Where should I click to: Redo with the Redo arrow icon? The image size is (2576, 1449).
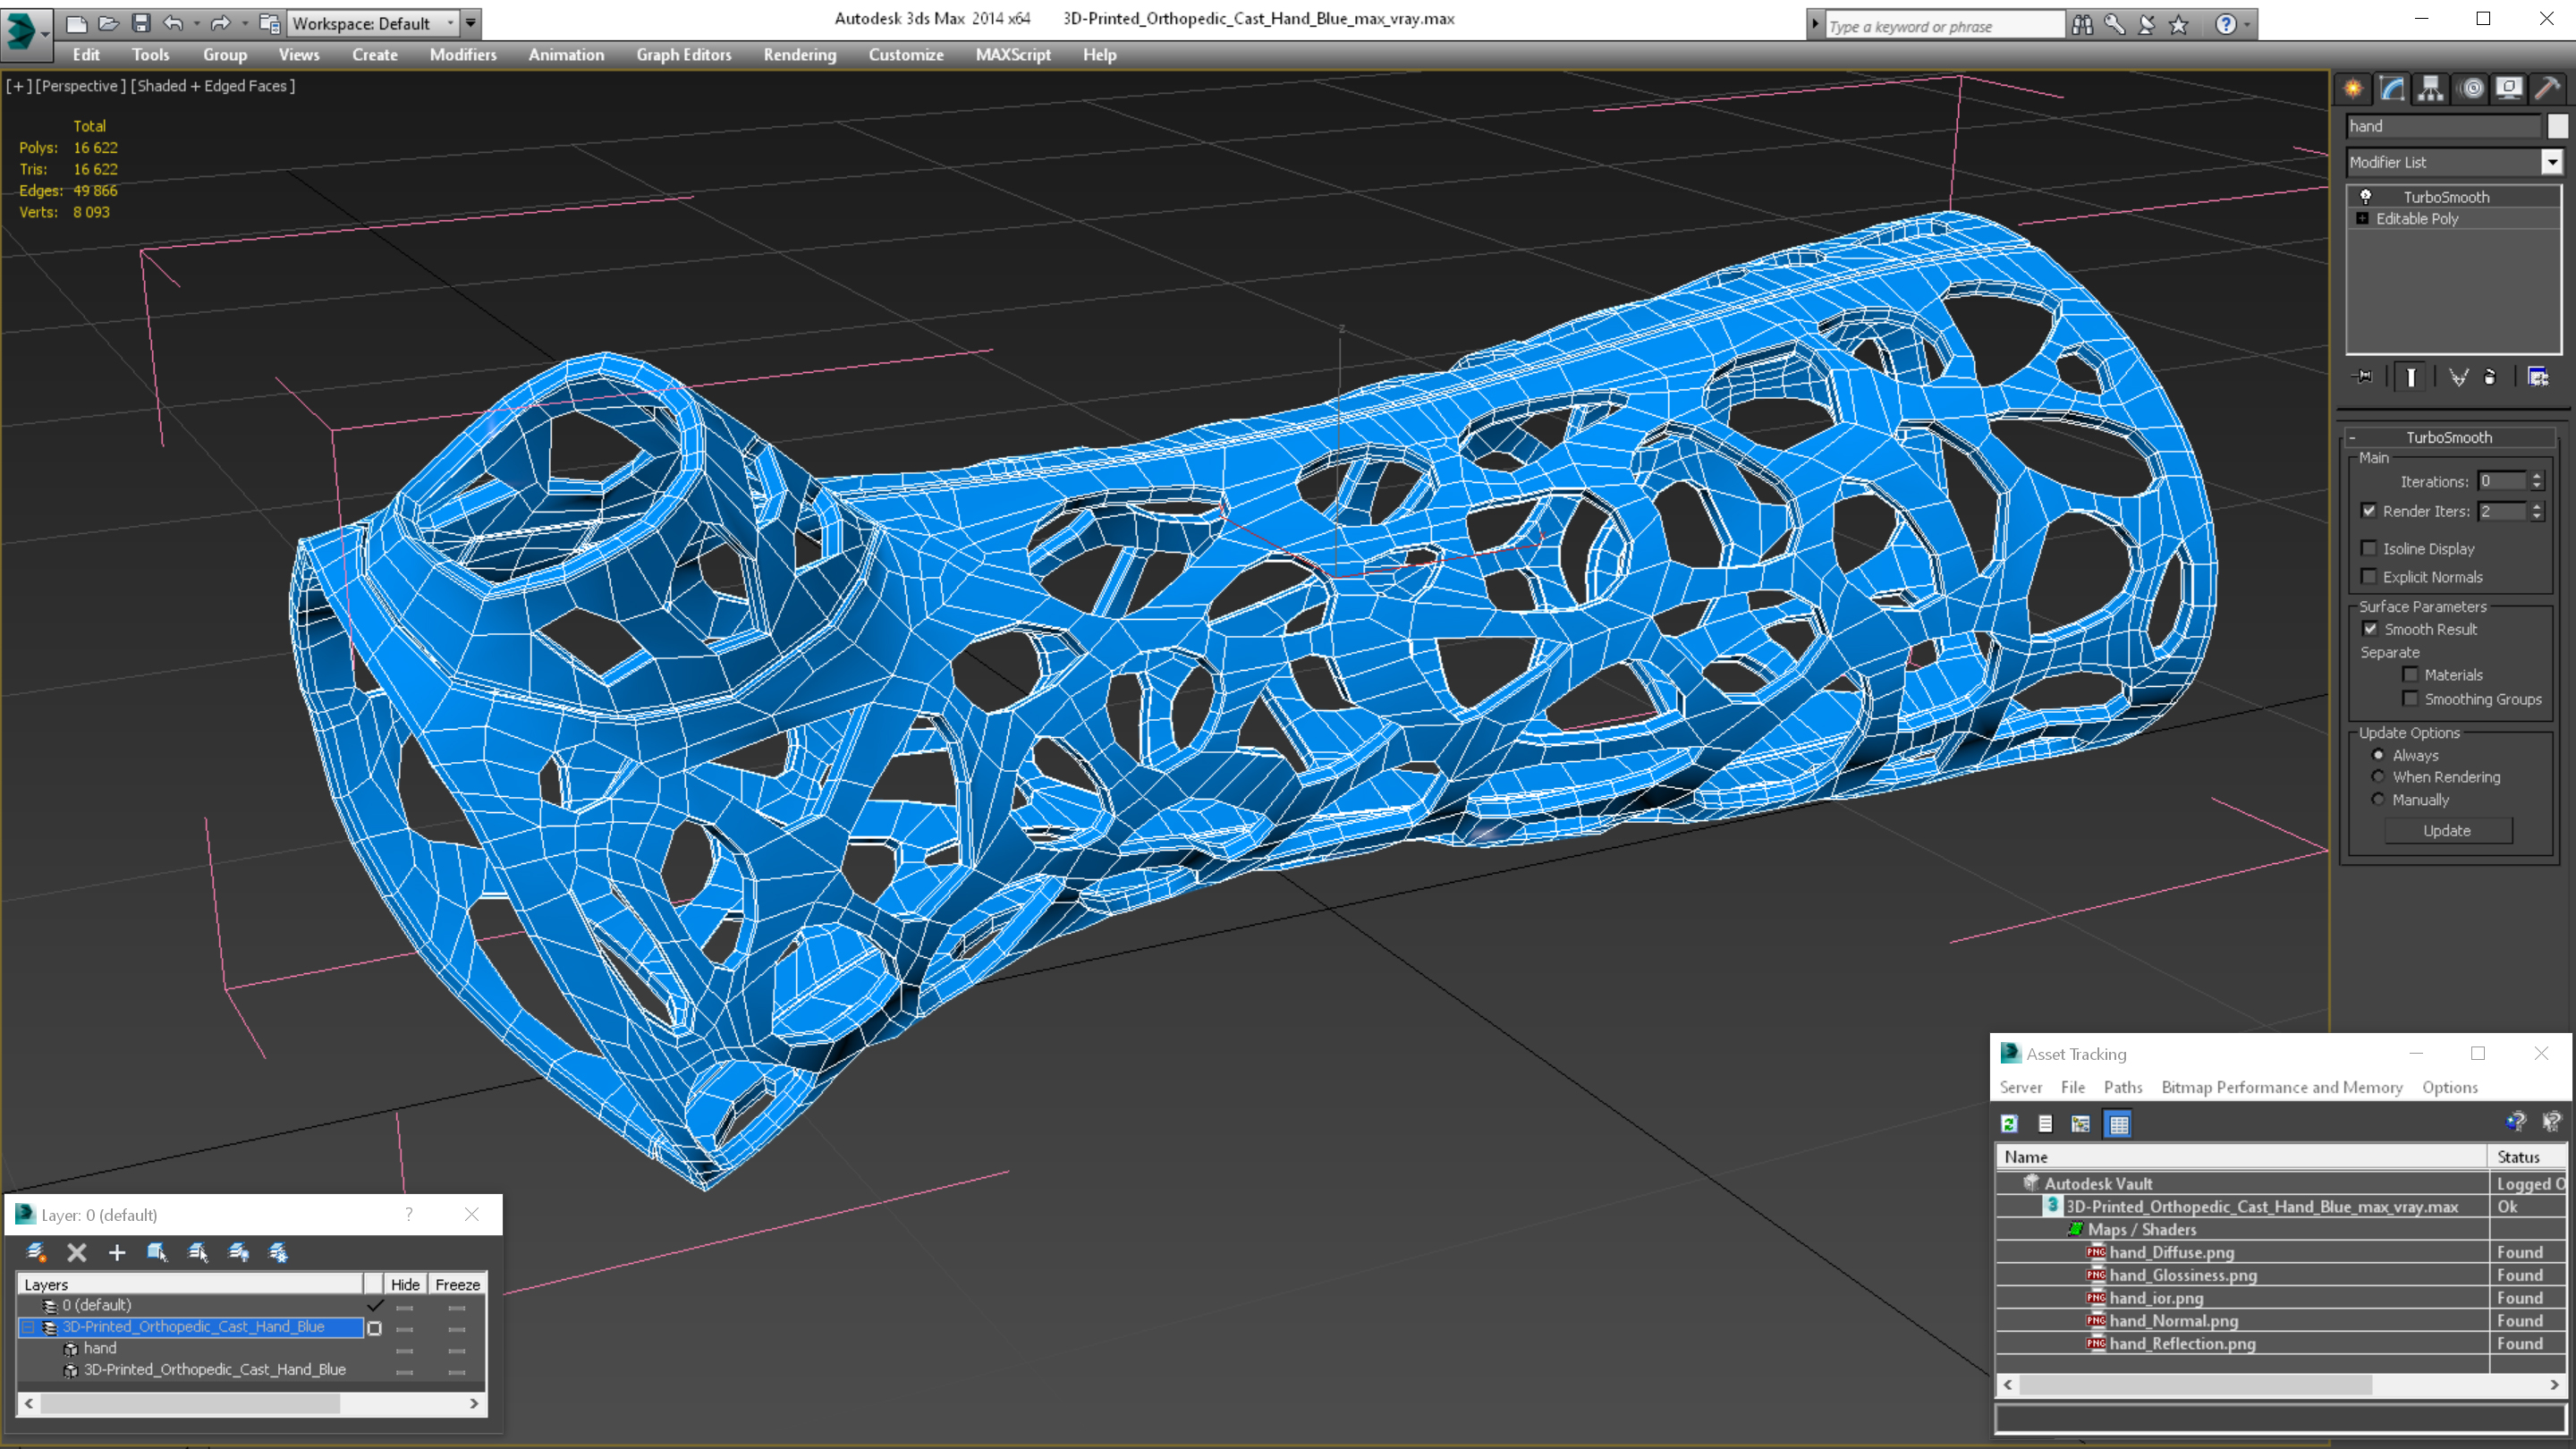(x=220, y=23)
